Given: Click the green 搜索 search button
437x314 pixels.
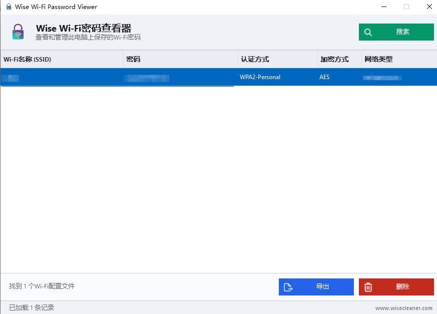Looking at the screenshot, I should (x=396, y=32).
